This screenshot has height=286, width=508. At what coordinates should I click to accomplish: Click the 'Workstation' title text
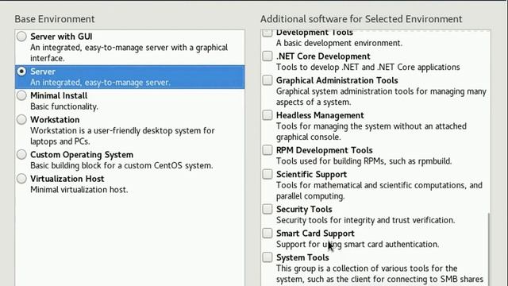tap(55, 120)
